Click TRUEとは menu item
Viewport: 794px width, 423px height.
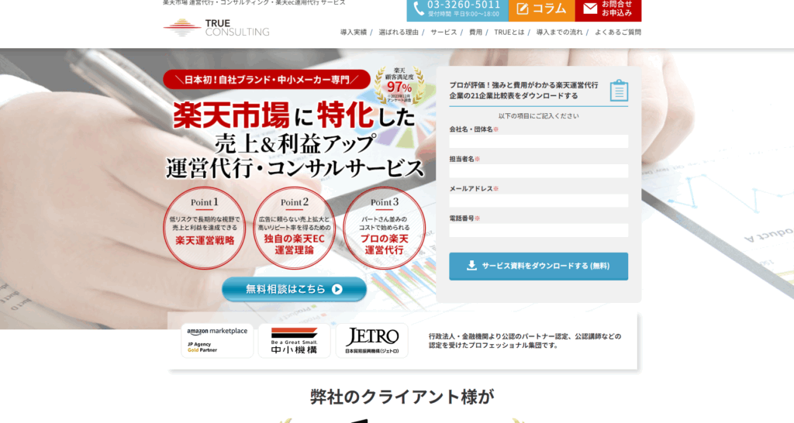click(x=509, y=33)
